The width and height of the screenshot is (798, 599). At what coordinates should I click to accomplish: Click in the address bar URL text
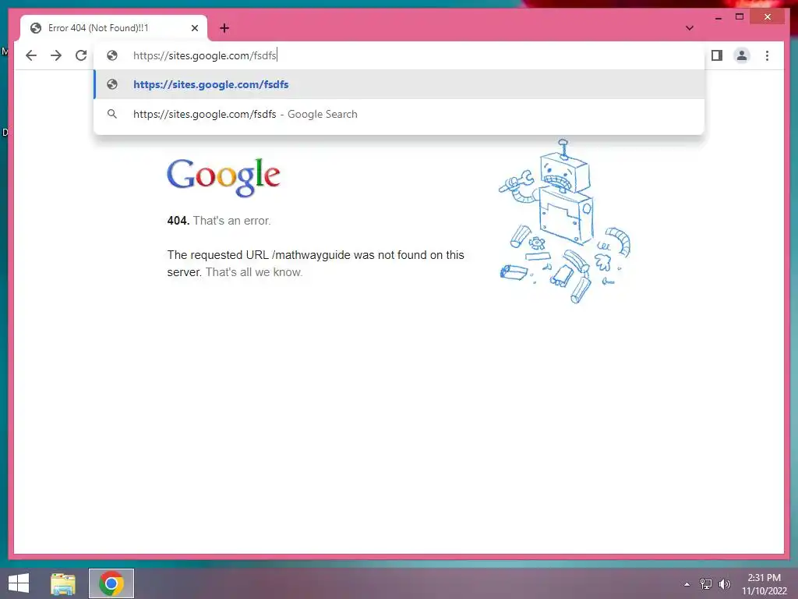205,55
